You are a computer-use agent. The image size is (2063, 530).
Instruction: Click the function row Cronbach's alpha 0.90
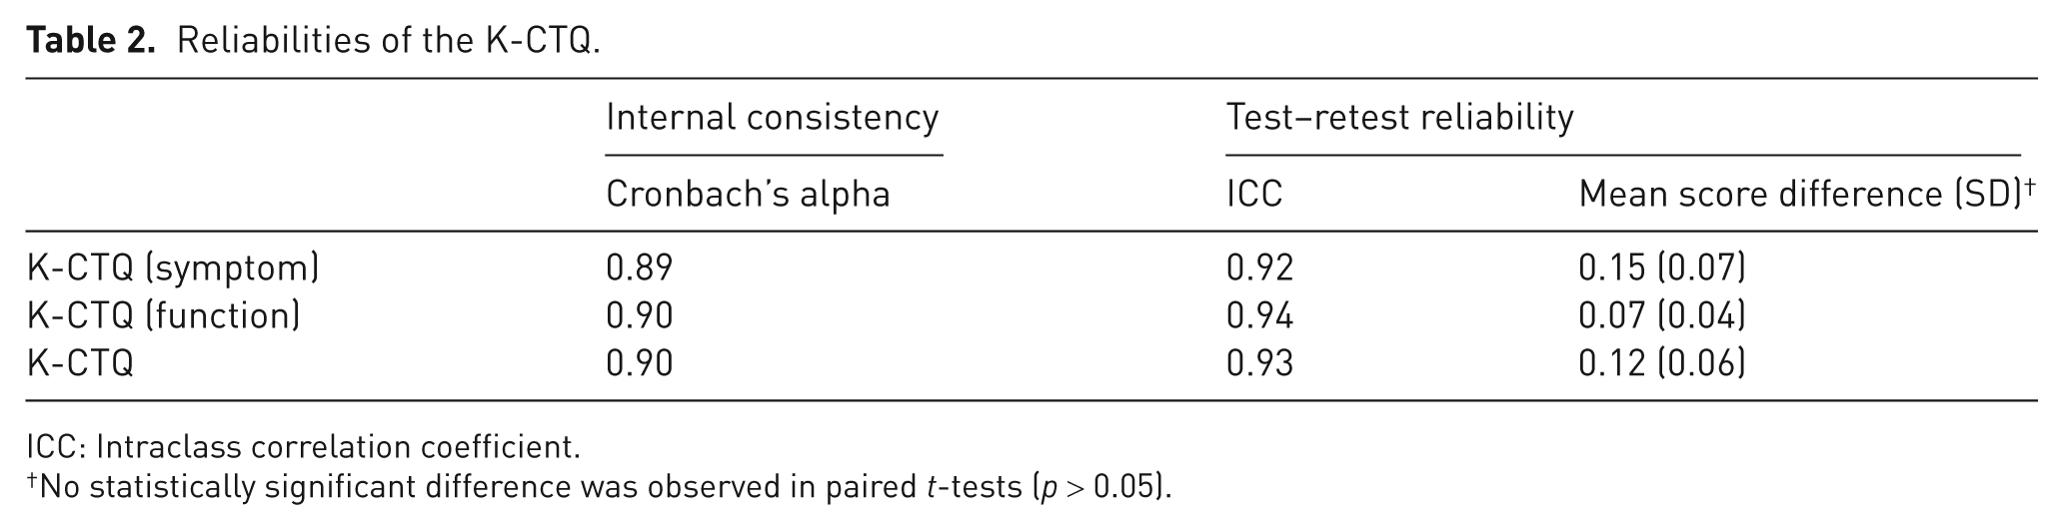pos(640,315)
